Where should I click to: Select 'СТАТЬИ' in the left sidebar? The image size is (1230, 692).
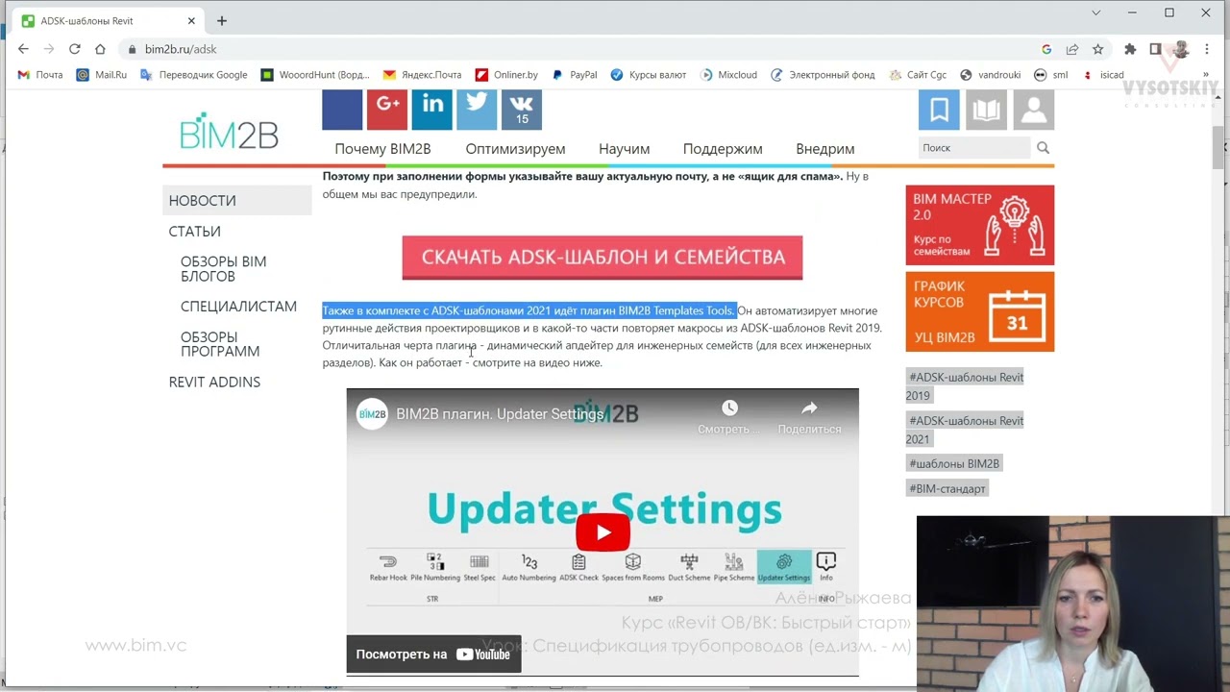coord(195,232)
